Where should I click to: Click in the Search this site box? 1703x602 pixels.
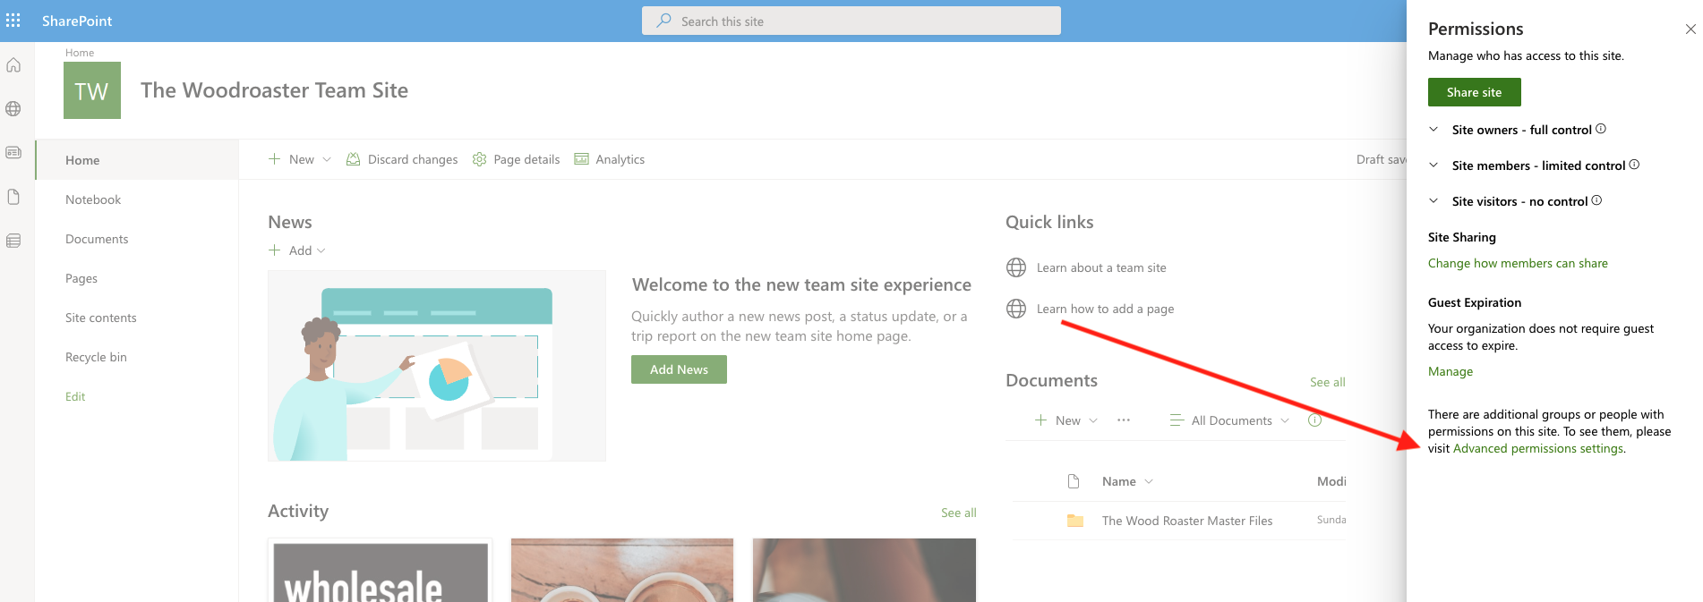pos(851,21)
